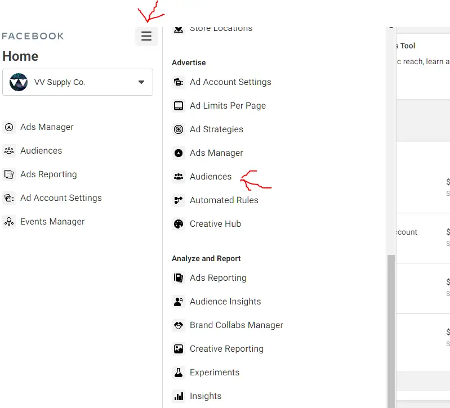The height and width of the screenshot is (408, 450).
Task: Click the VV Supply Co. logo avatar
Action: coord(19,82)
